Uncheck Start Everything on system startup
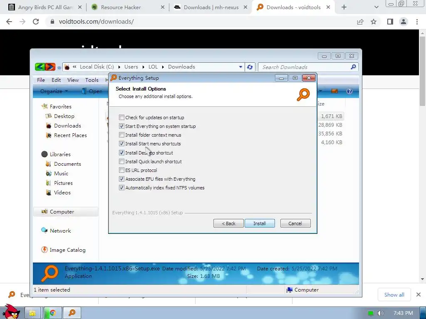426x319 pixels. click(122, 126)
